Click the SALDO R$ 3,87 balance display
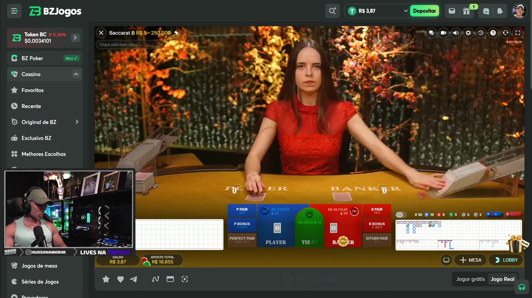This screenshot has height=298, width=532. [118, 260]
